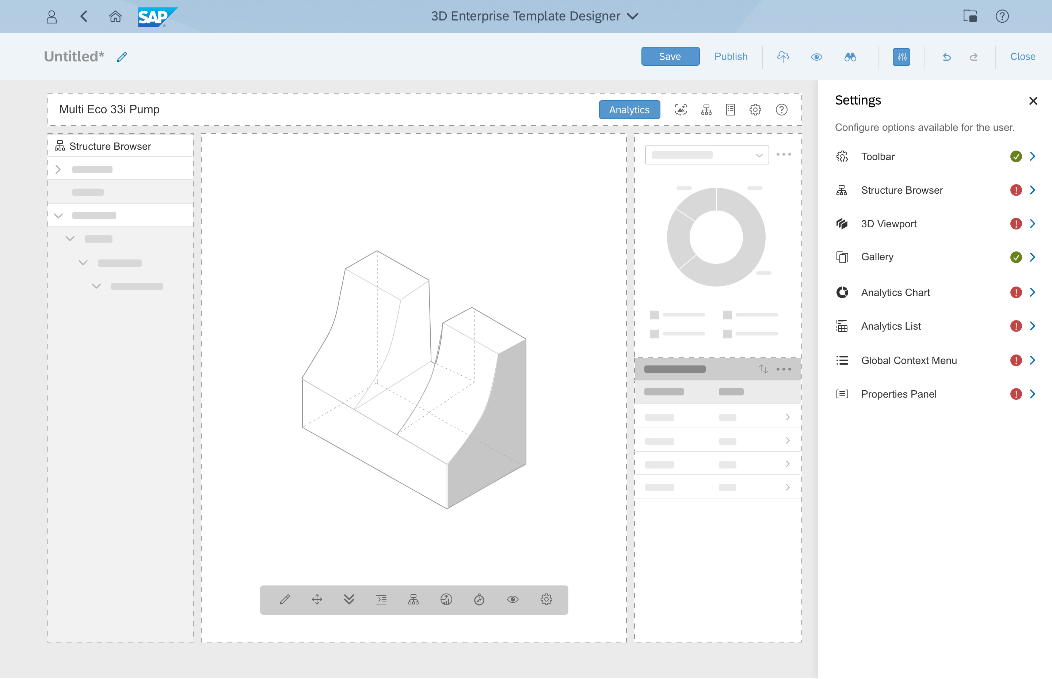
Task: Expand the first tree item in Structure Browser
Action: pos(58,170)
